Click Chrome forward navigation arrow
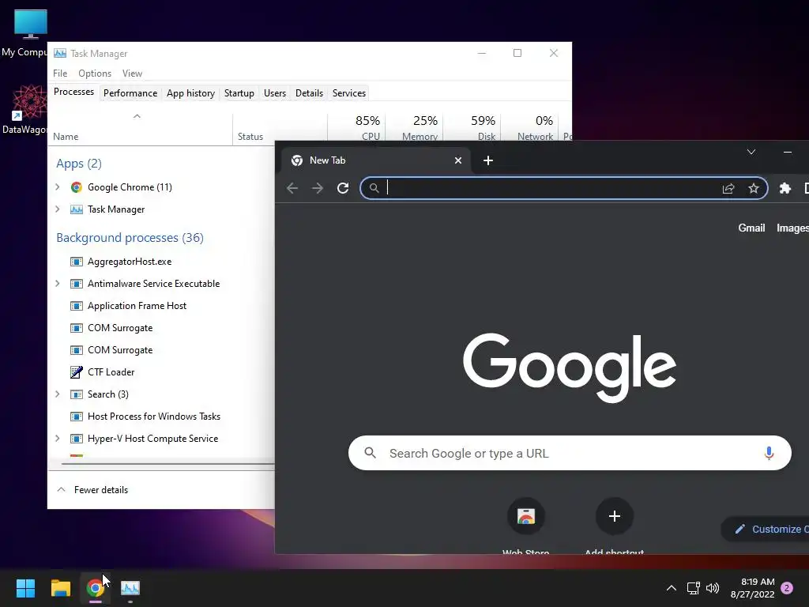The height and width of the screenshot is (607, 809). tap(318, 188)
